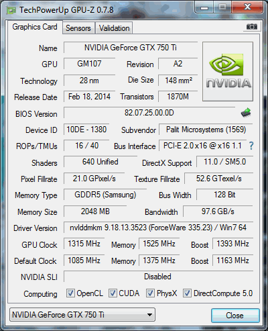The height and width of the screenshot is (331, 268).
Task: Toggle the PhysX checkbox
Action: (x=150, y=293)
